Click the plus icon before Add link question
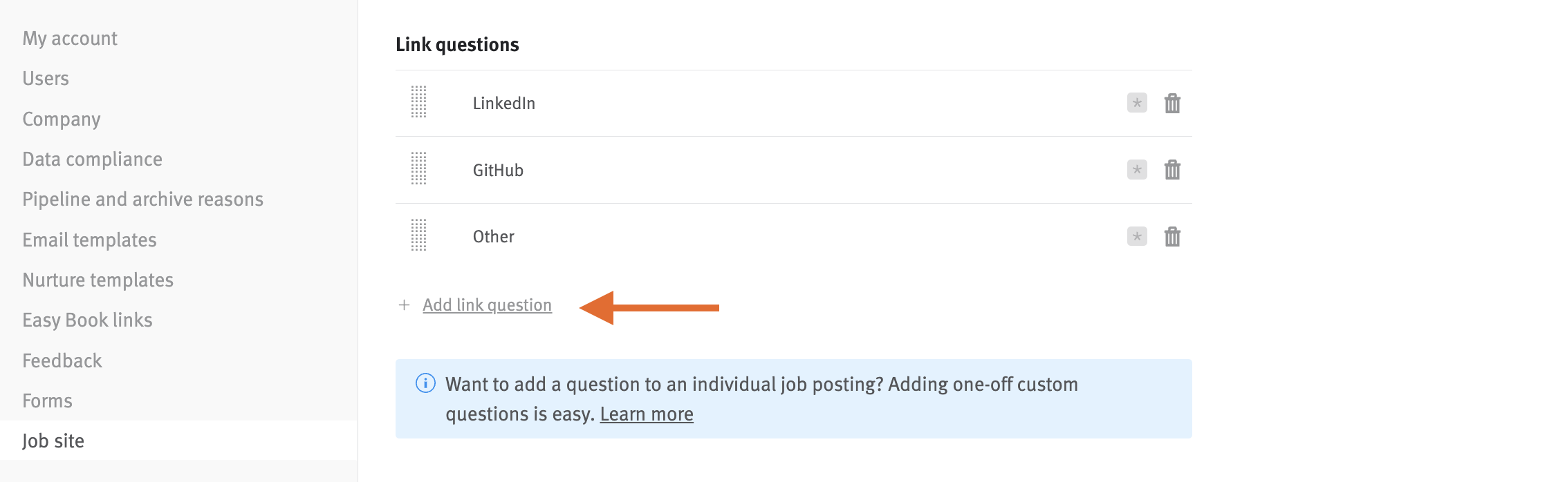 (x=405, y=305)
